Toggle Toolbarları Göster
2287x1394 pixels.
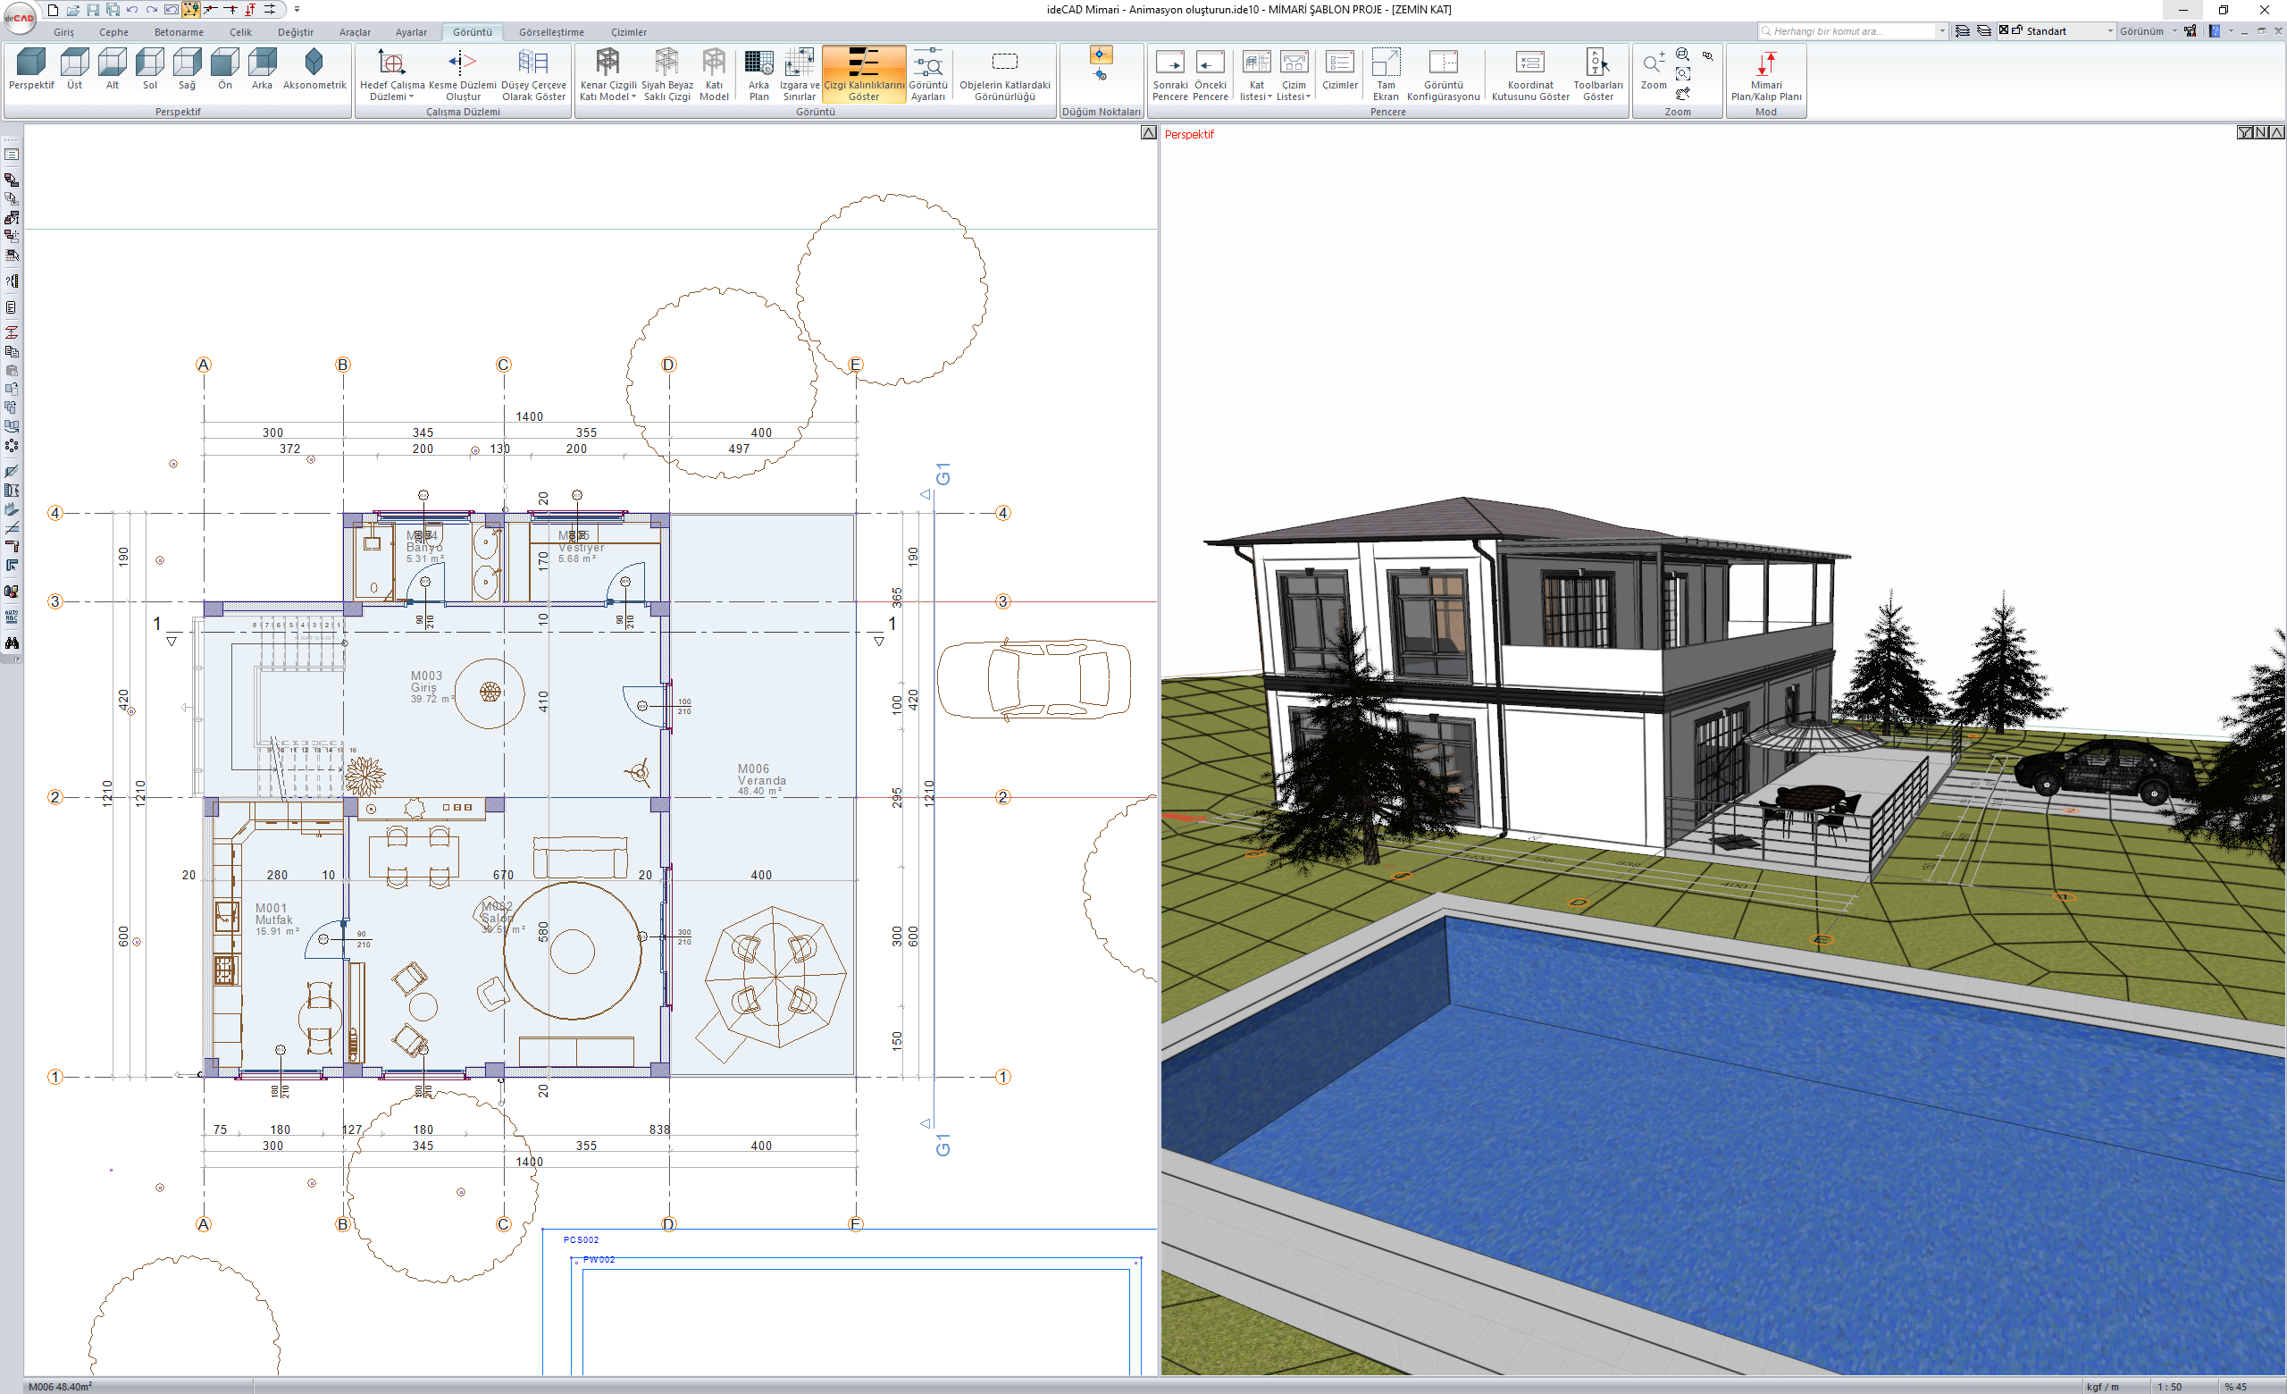1596,63
